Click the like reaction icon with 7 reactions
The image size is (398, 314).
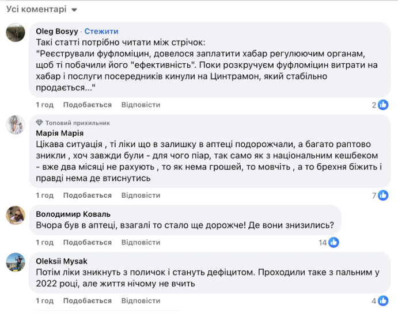383,196
